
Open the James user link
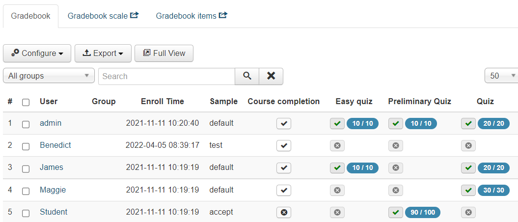52,167
